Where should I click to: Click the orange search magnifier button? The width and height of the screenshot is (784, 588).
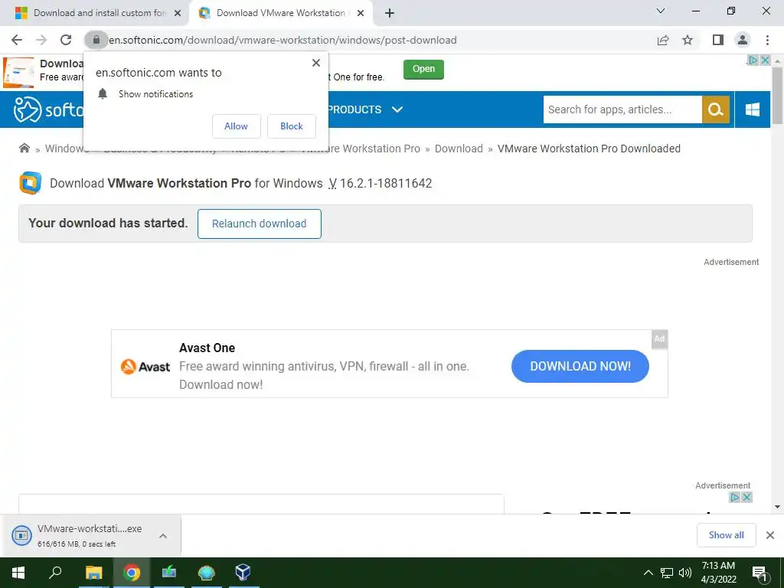(x=716, y=109)
